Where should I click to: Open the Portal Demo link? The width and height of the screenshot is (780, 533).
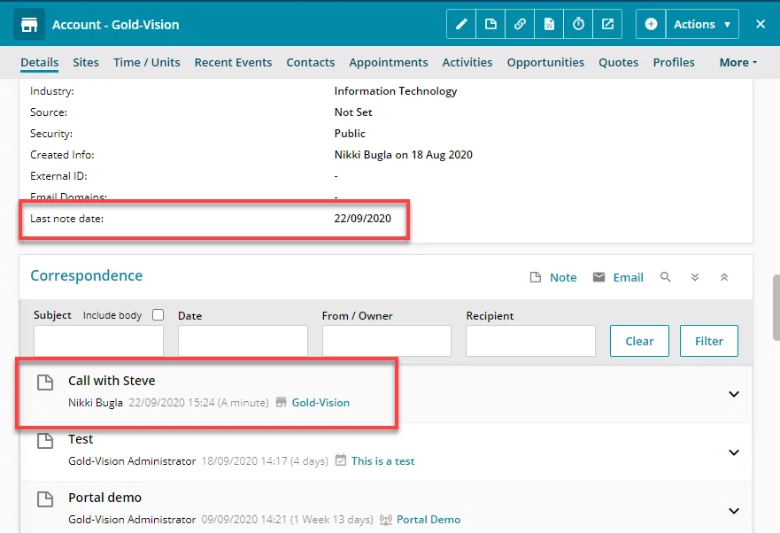pos(429,519)
